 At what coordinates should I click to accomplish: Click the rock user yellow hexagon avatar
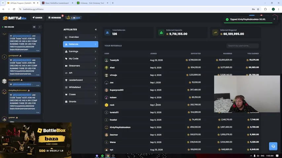coord(106,105)
